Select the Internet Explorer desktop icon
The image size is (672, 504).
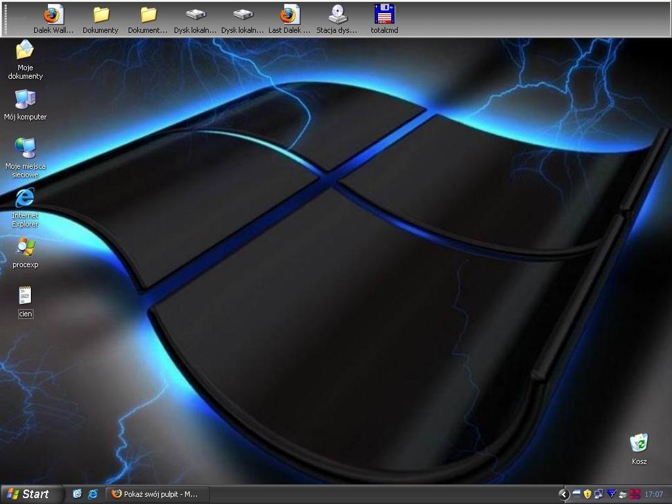pos(26,207)
